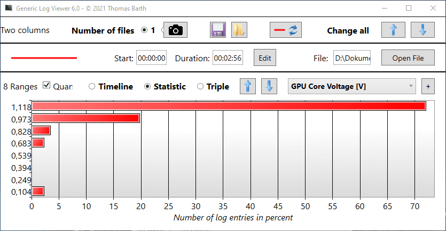Click the 'Change all' label

[x=348, y=30]
